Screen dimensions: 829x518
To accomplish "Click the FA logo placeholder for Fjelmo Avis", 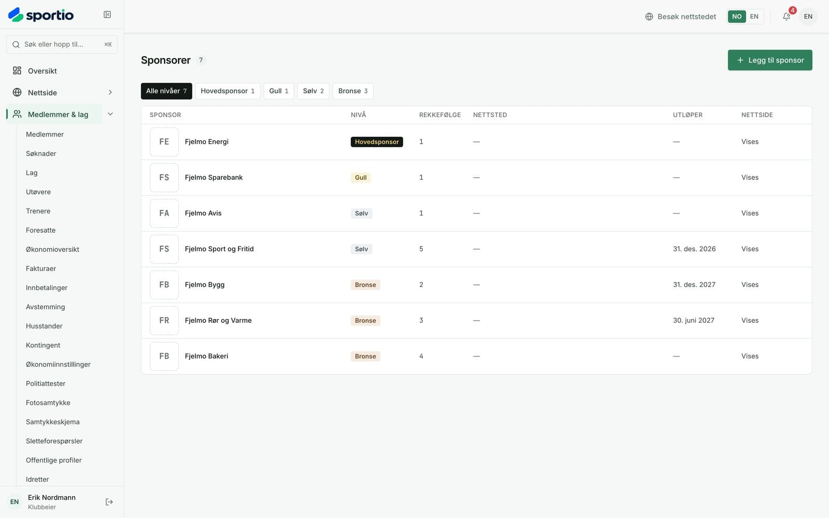I will pyautogui.click(x=164, y=213).
